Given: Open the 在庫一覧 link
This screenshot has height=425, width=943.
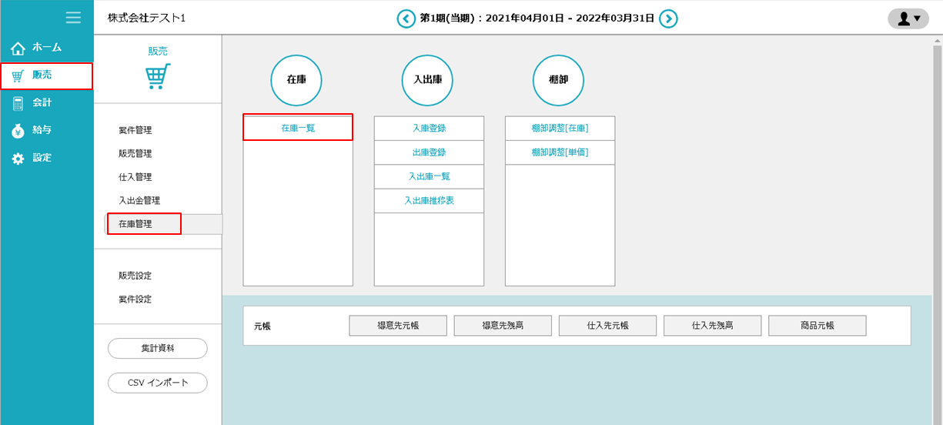Looking at the screenshot, I should coord(298,129).
